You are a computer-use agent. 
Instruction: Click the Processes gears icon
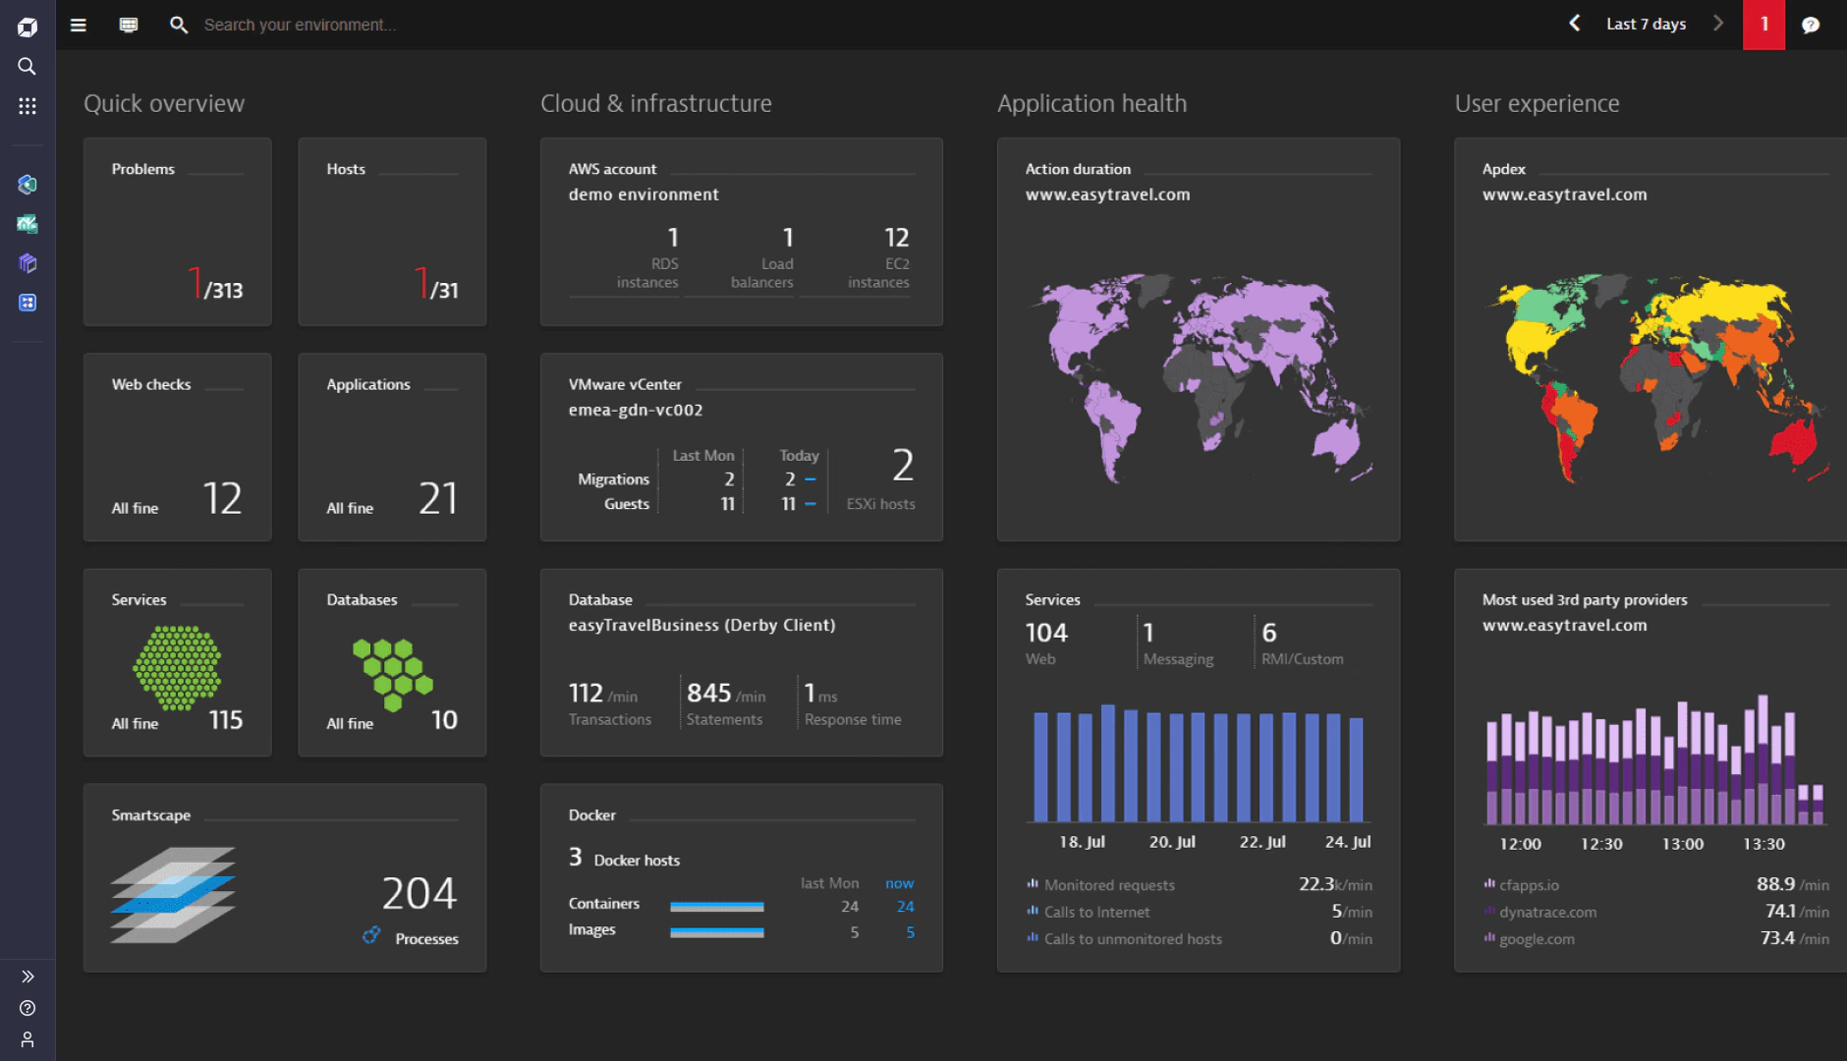[371, 935]
